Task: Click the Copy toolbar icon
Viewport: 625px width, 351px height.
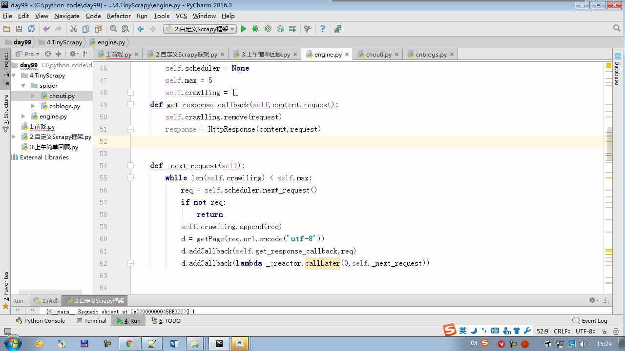Action: click(x=86, y=29)
